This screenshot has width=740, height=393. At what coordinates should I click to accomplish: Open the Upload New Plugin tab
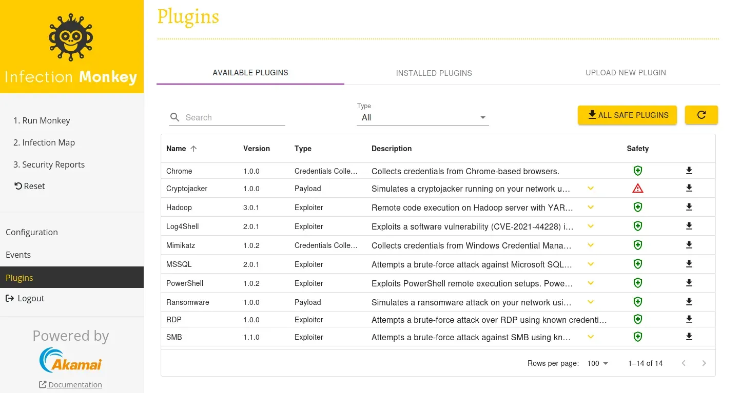626,72
